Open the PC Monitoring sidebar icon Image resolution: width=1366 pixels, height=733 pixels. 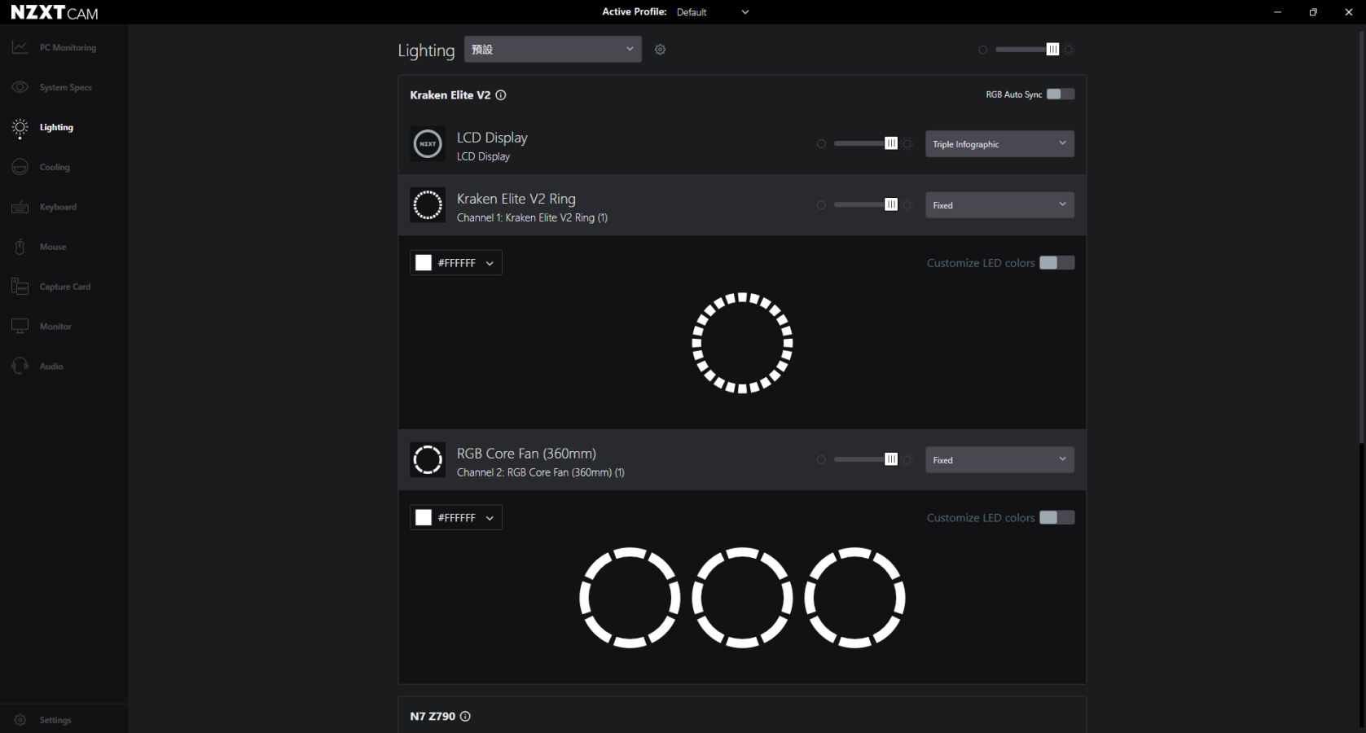[20, 47]
